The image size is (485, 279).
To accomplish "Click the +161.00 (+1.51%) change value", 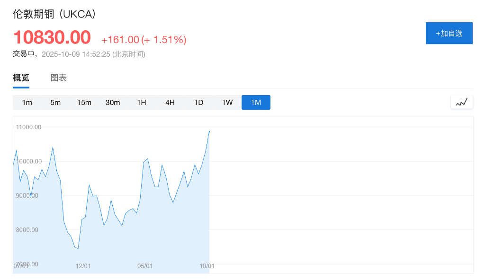I will [x=144, y=40].
